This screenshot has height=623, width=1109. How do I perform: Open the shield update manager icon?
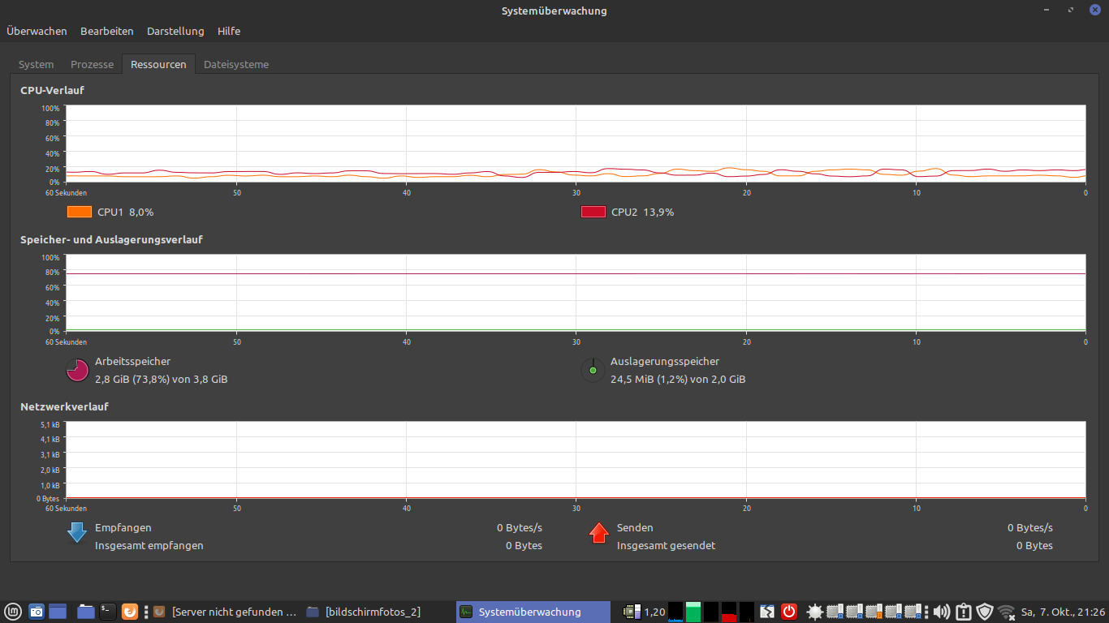985,612
